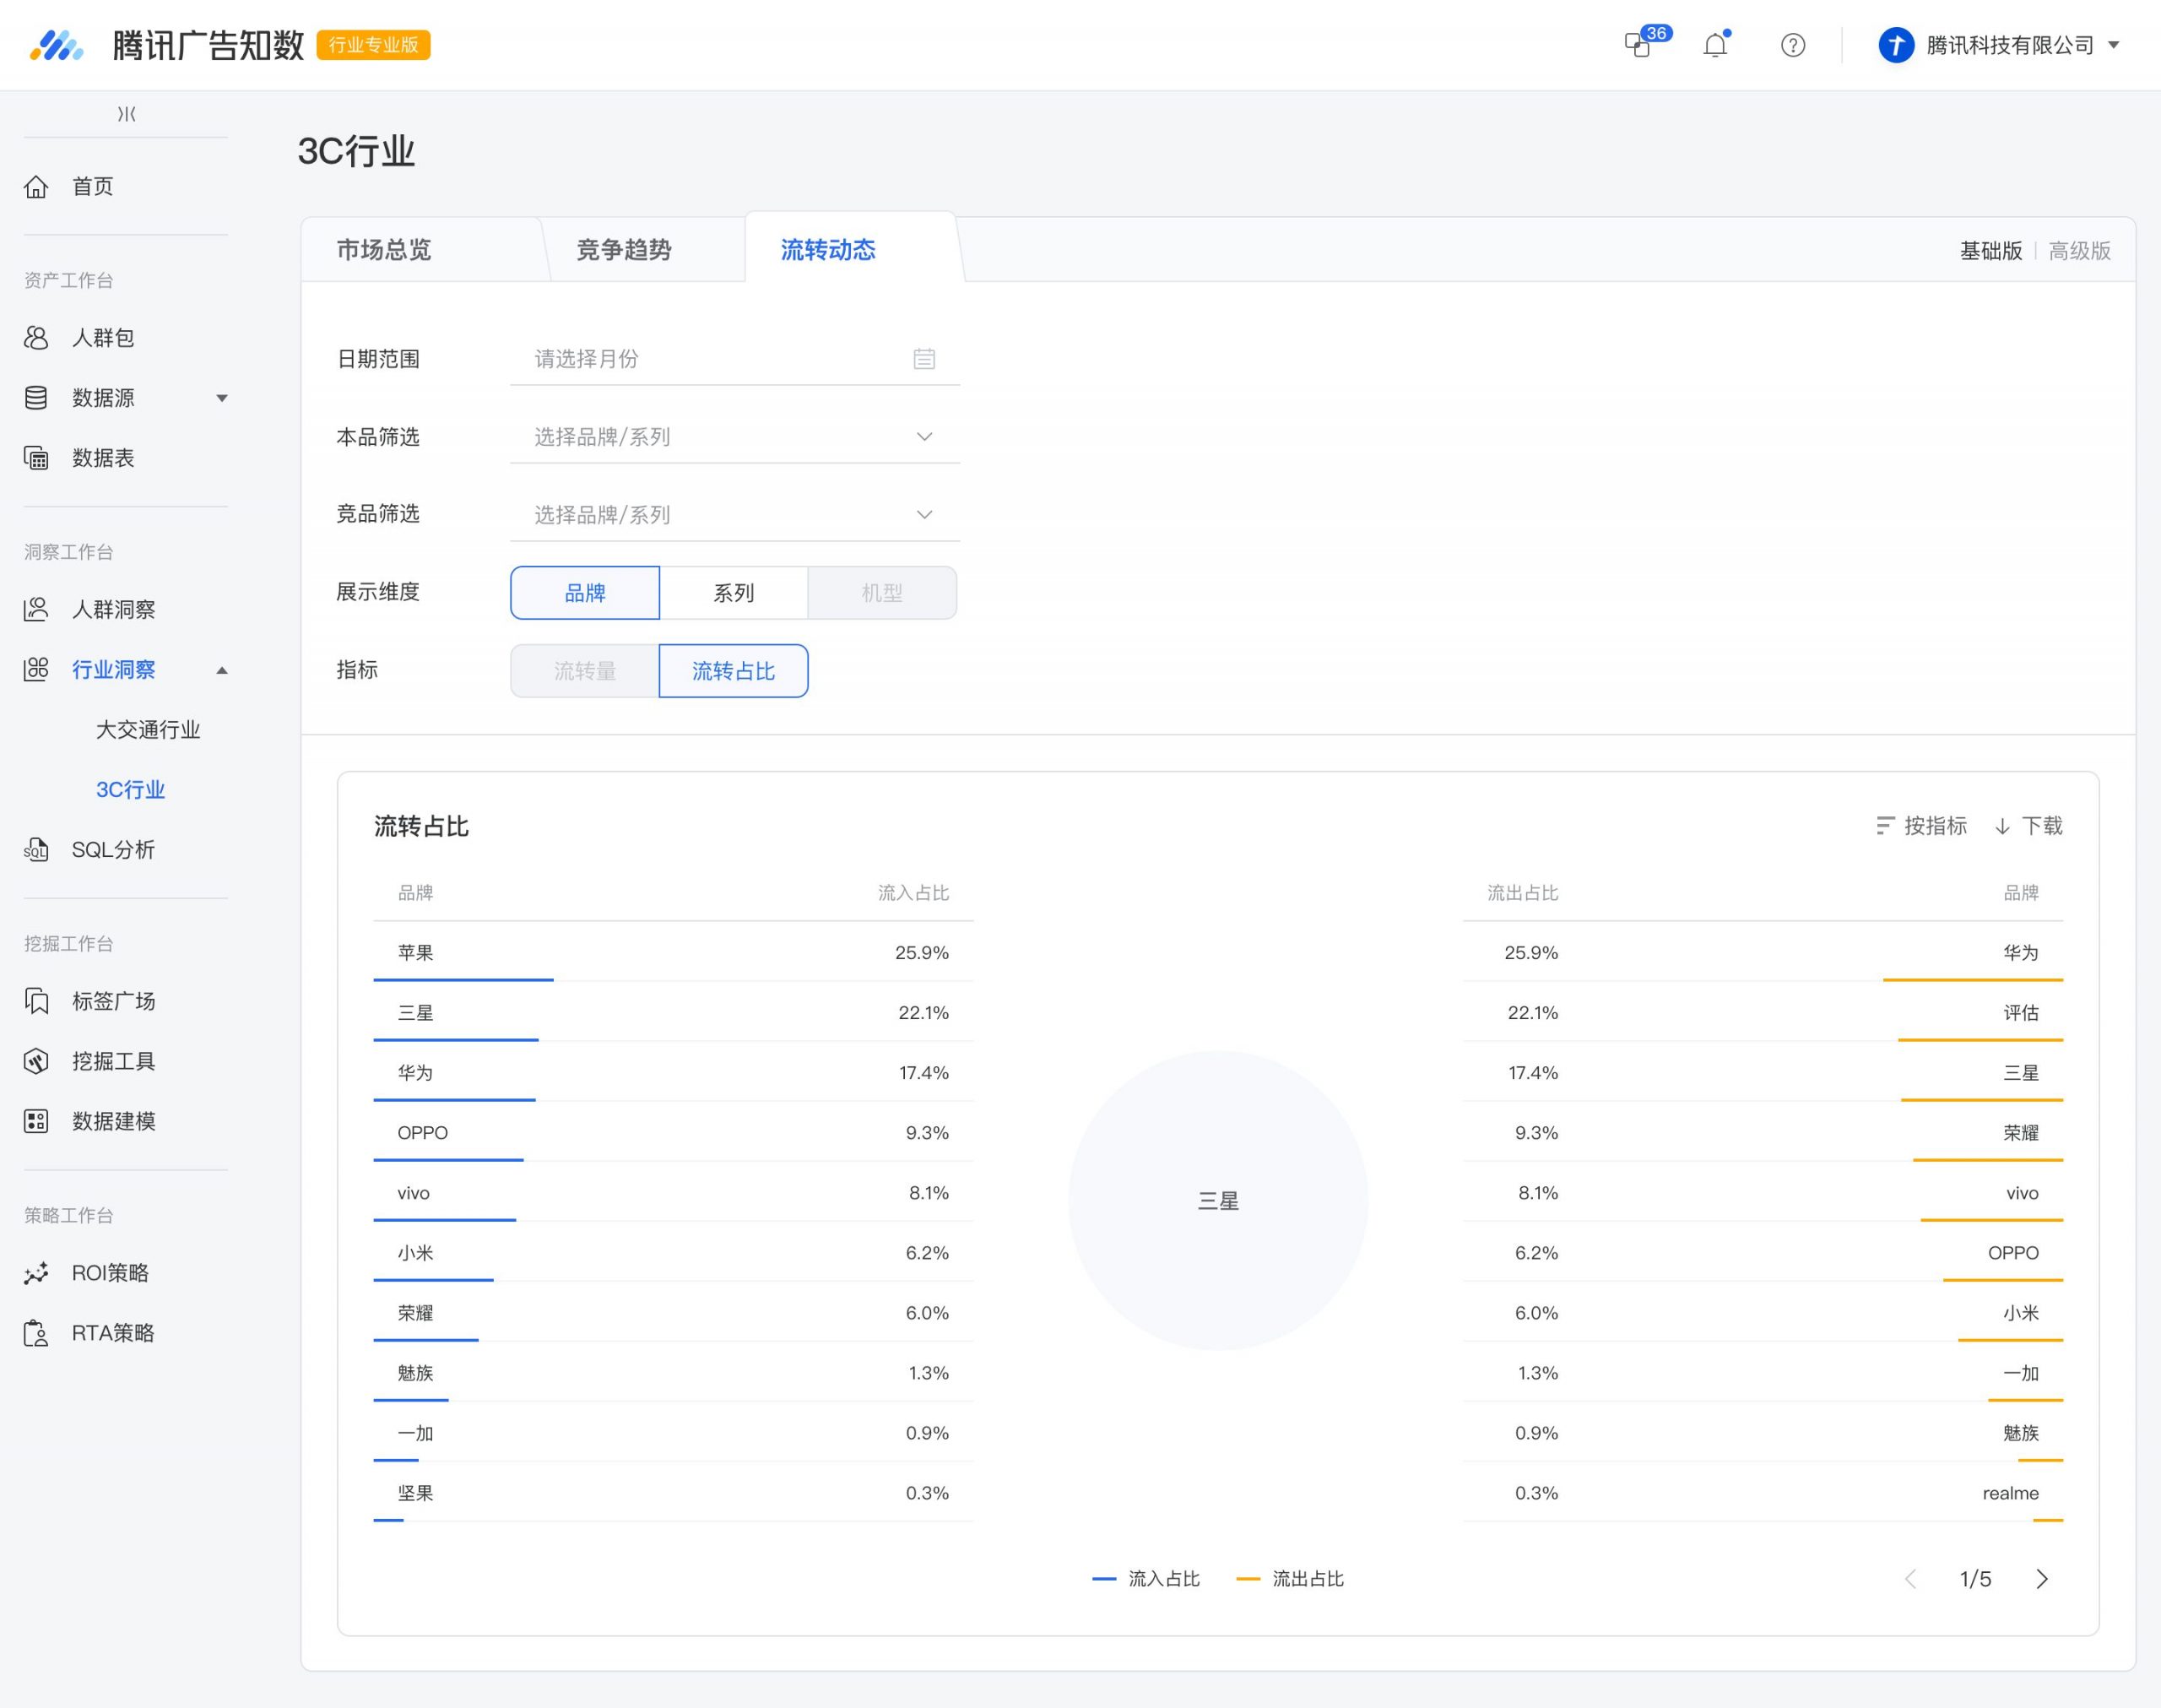Open the 竞品筛选 brand dropdown
The width and height of the screenshot is (2161, 1708).
(x=734, y=515)
